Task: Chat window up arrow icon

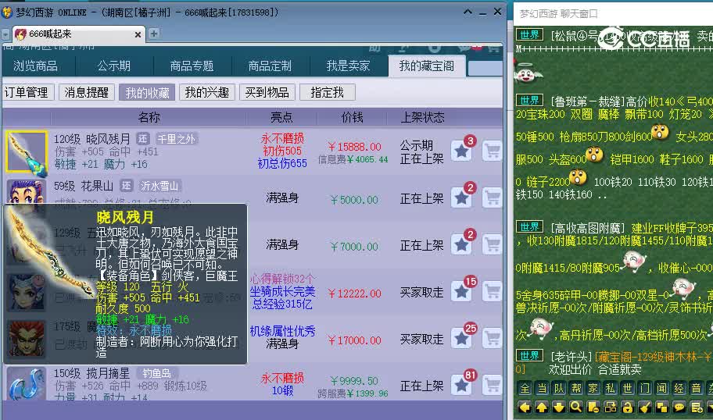Action: point(542,408)
